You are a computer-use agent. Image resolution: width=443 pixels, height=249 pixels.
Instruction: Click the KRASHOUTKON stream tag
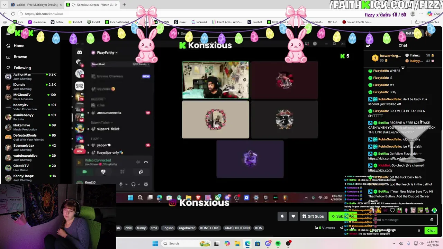237,228
